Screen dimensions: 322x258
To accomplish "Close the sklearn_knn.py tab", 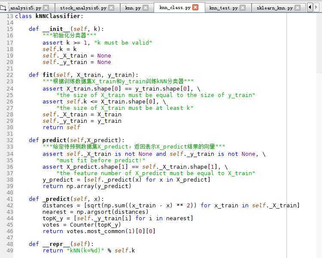I will click(x=298, y=8).
